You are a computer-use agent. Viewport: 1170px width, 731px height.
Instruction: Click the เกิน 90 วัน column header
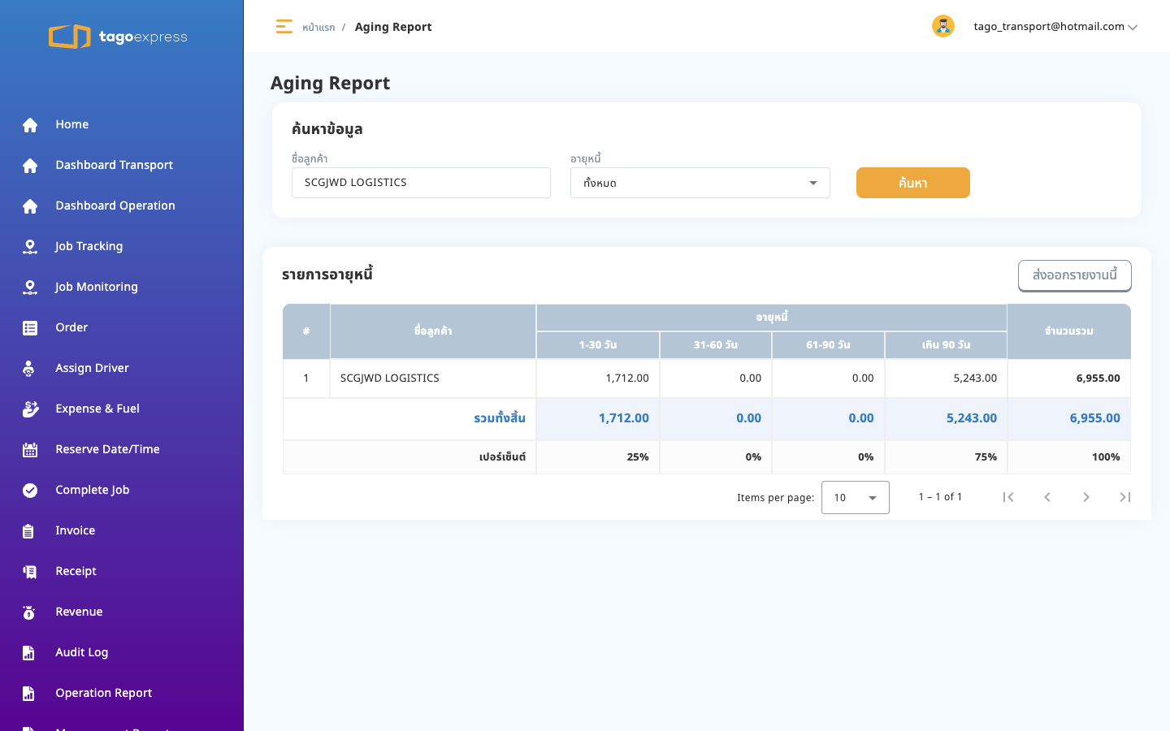pyautogui.click(x=946, y=344)
